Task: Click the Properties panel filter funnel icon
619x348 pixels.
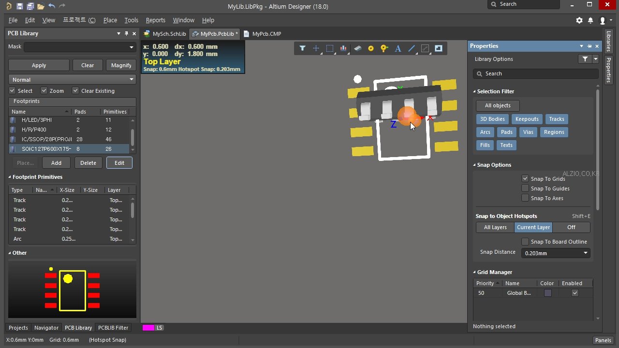Action: (585, 59)
